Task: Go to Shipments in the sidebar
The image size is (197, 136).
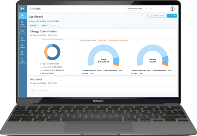Action: (x=22, y=32)
